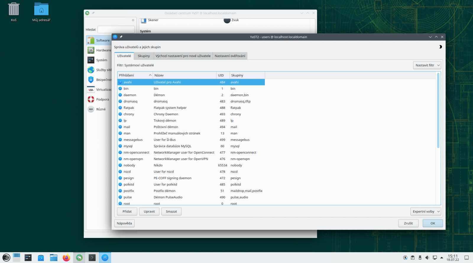This screenshot has height=263, width=473.
Task: Expand hidden system tray icons arrow
Action: (442, 258)
